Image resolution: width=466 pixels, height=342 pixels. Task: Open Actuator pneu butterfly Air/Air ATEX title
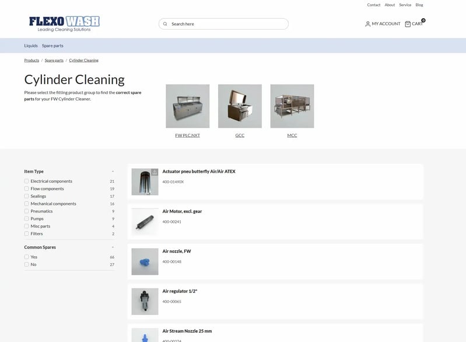(199, 172)
